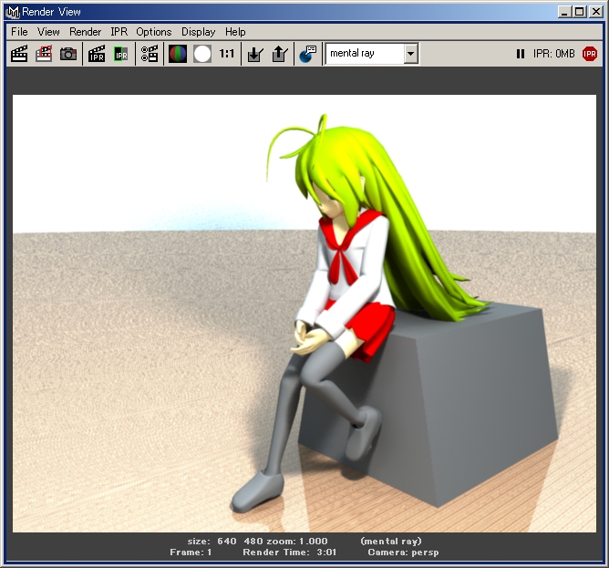Screen dimensions: 609x568
Task: Click the 'size: 640 480 zoom: 1.000' text
Action: [257, 541]
